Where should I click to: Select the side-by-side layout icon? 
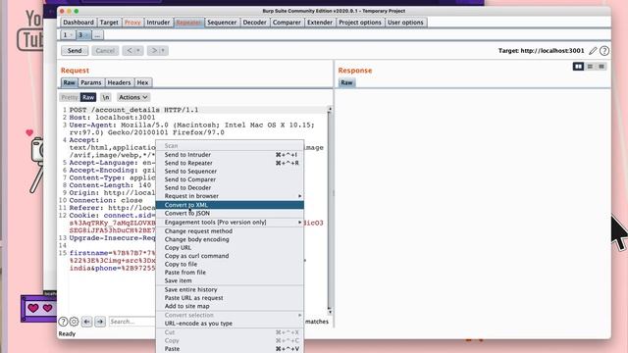578,67
